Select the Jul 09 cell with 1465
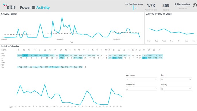Viewport: 197px width, 111px height. point(62,58)
